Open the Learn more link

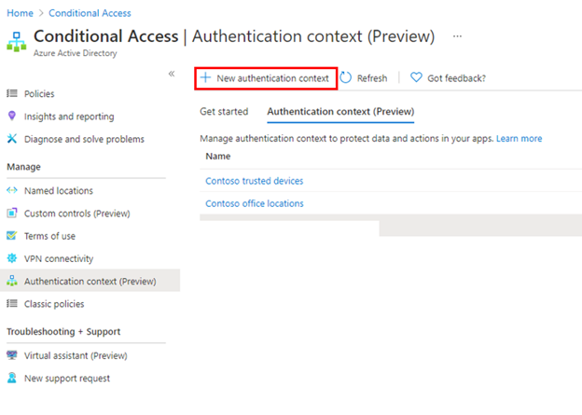(x=519, y=139)
